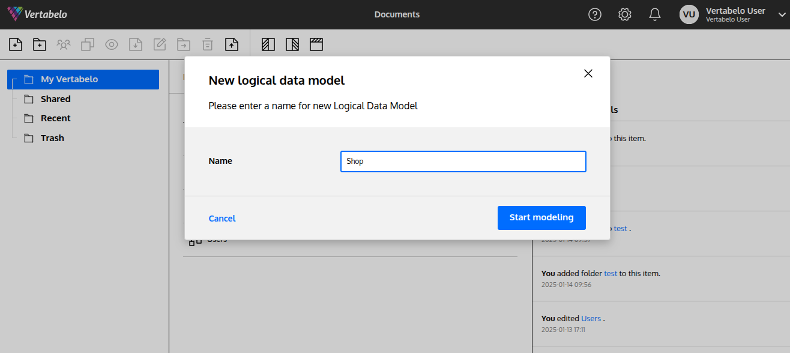Image resolution: width=790 pixels, height=353 pixels.
Task: Open the Documents section in top bar
Action: coord(397,14)
